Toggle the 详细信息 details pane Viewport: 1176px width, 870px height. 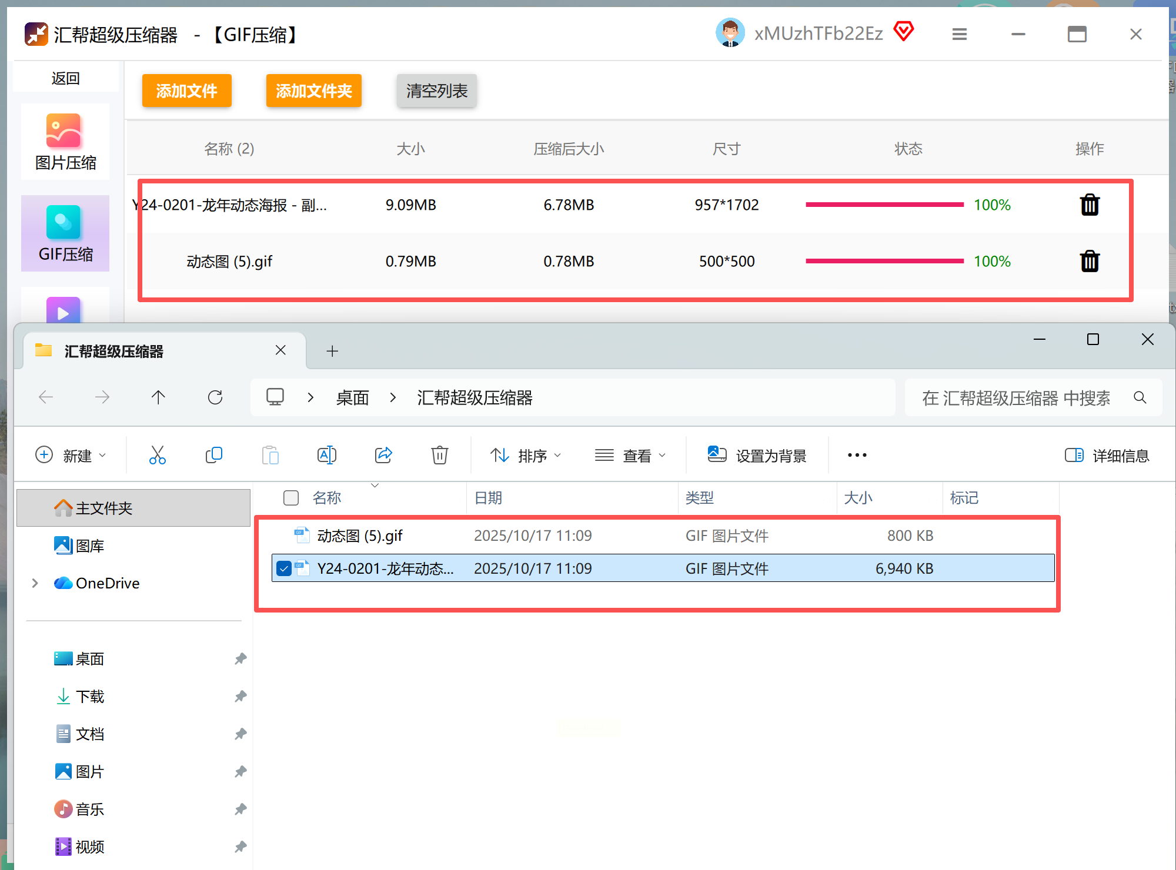(x=1107, y=456)
